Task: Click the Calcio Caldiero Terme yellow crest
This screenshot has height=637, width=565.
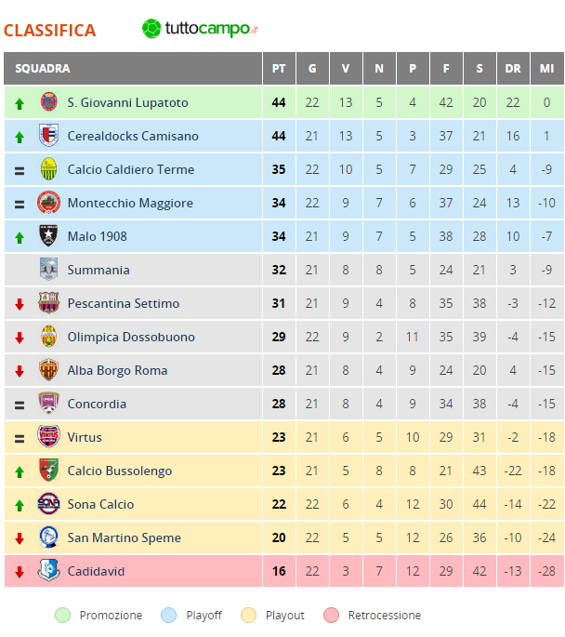Action: tap(48, 169)
